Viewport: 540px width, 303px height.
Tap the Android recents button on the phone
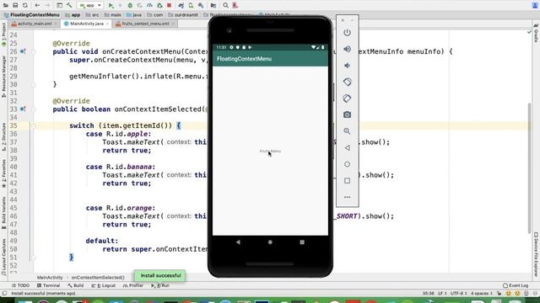click(302, 242)
